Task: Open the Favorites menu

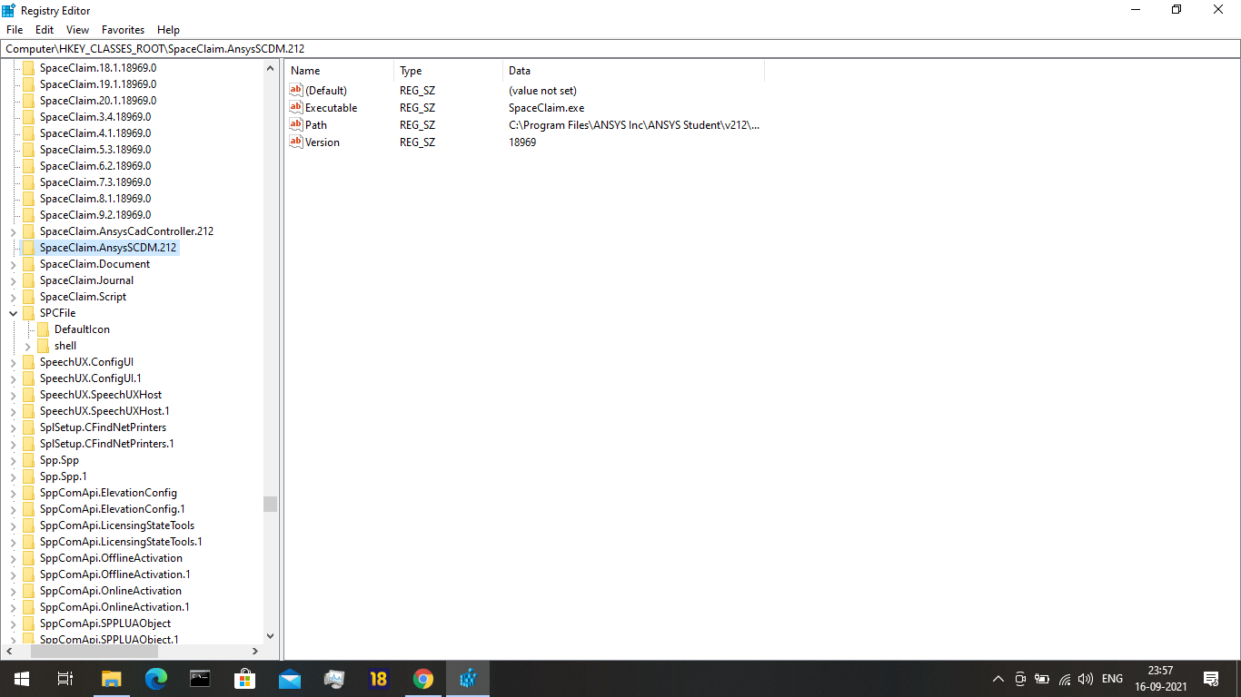Action: tap(123, 30)
